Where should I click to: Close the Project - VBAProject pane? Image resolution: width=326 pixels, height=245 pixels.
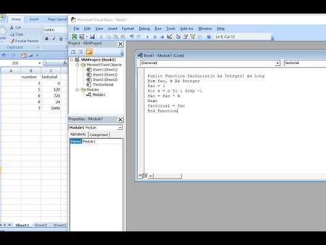[120, 44]
